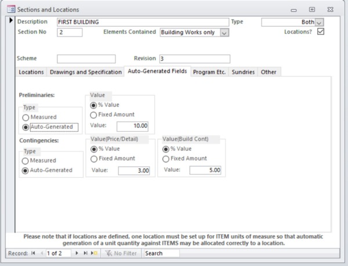The image size is (348, 266).
Task: Click the Description label
Action: (x=32, y=21)
